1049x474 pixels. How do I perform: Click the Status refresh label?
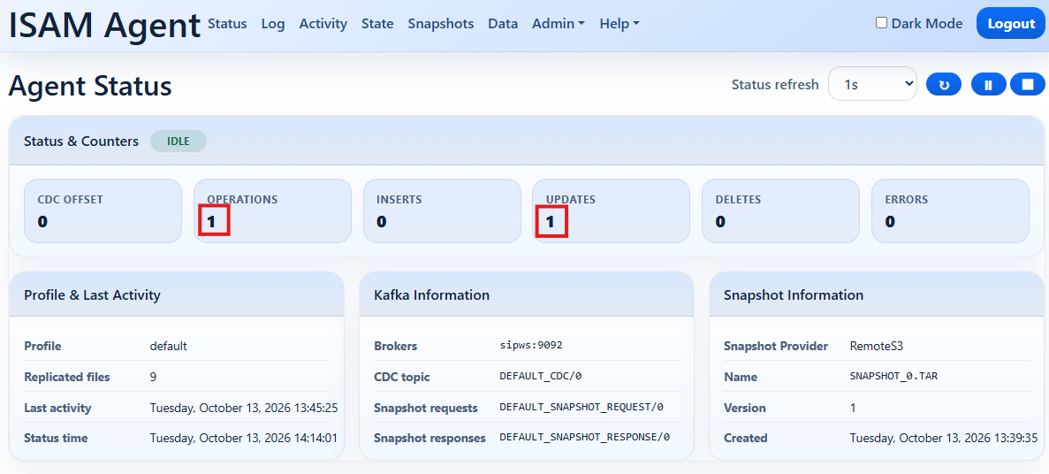(x=775, y=84)
